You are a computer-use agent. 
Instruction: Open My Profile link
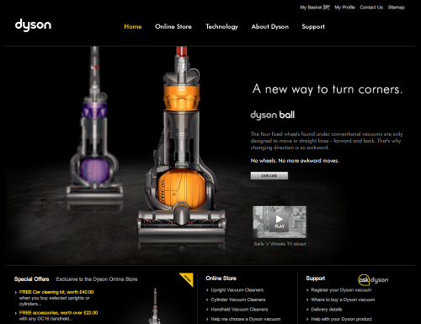(x=344, y=8)
